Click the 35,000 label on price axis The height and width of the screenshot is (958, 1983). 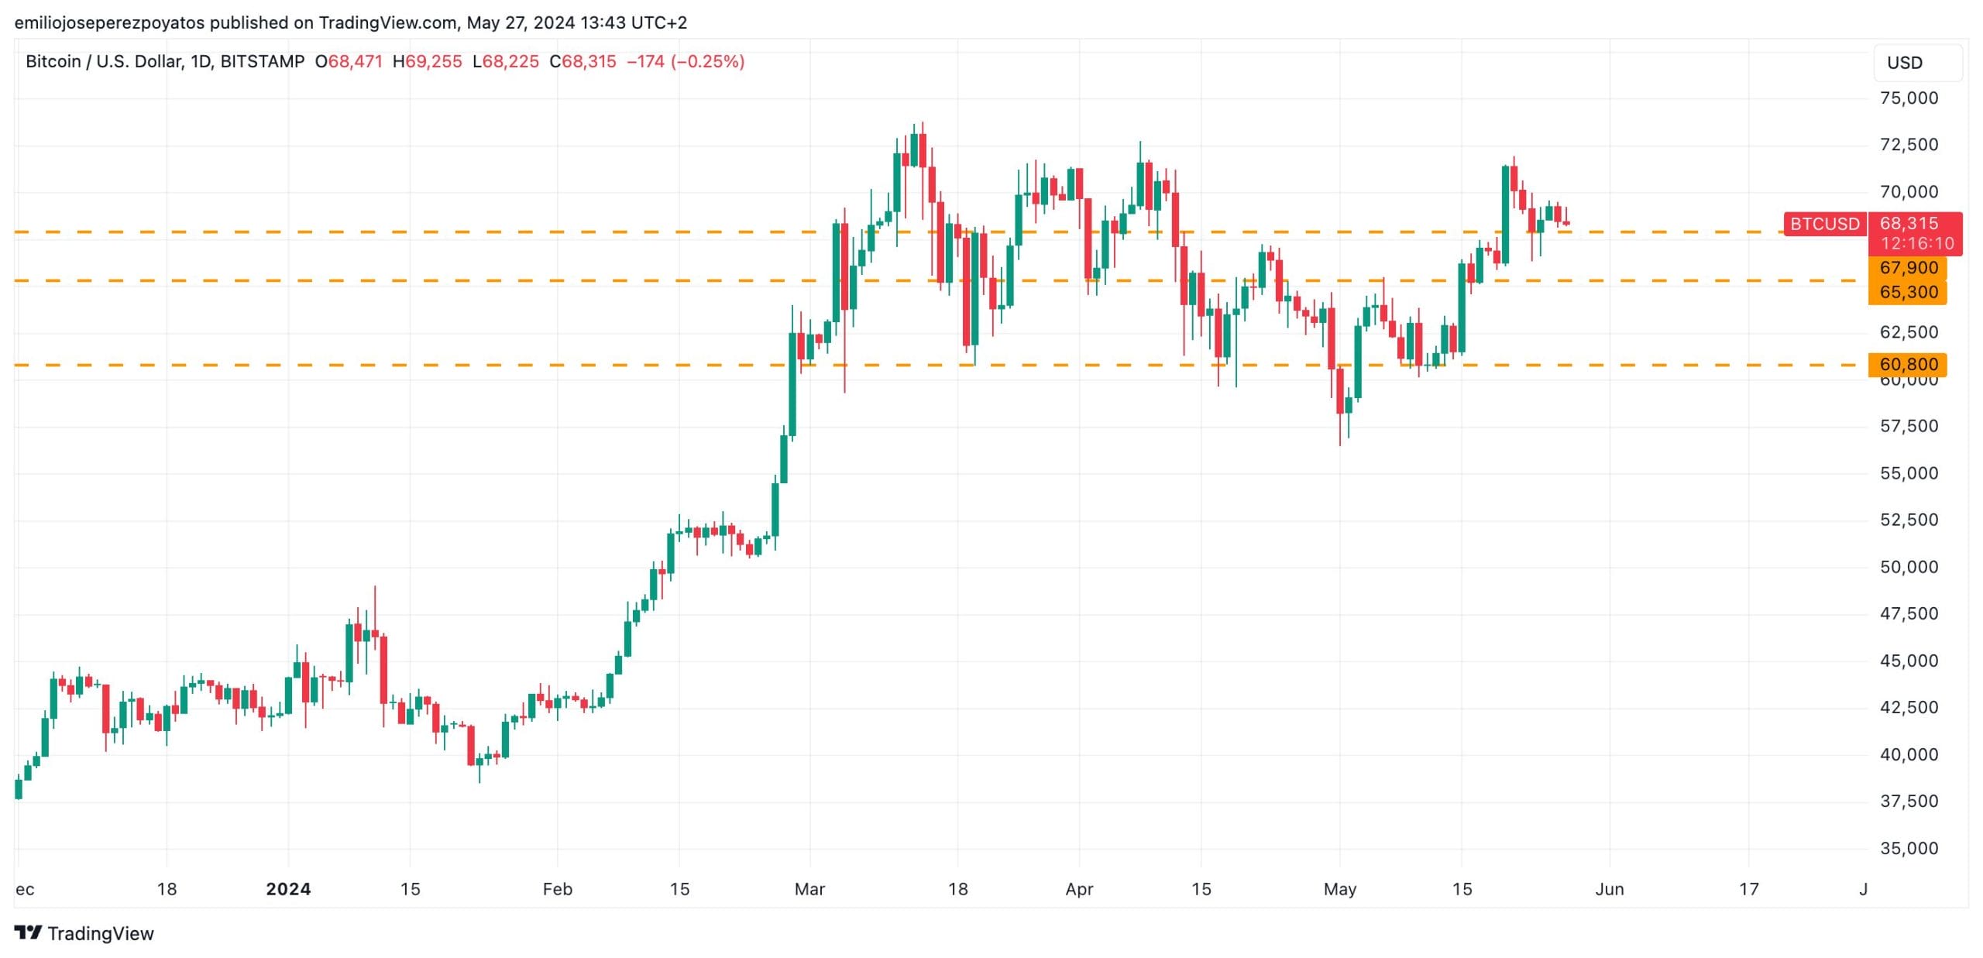(1909, 848)
